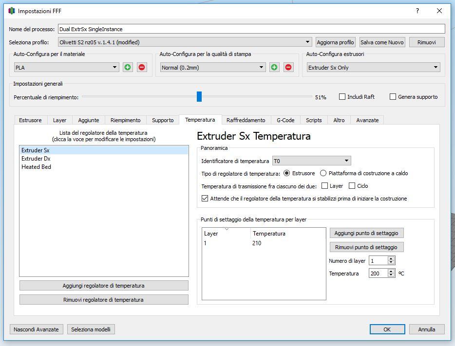Enable the Genera supporto checkbox
Screen dimensions: 455x346
(x=393, y=97)
